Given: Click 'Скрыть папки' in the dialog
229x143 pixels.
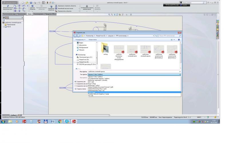Looking at the screenshot, I should pos(80,89).
